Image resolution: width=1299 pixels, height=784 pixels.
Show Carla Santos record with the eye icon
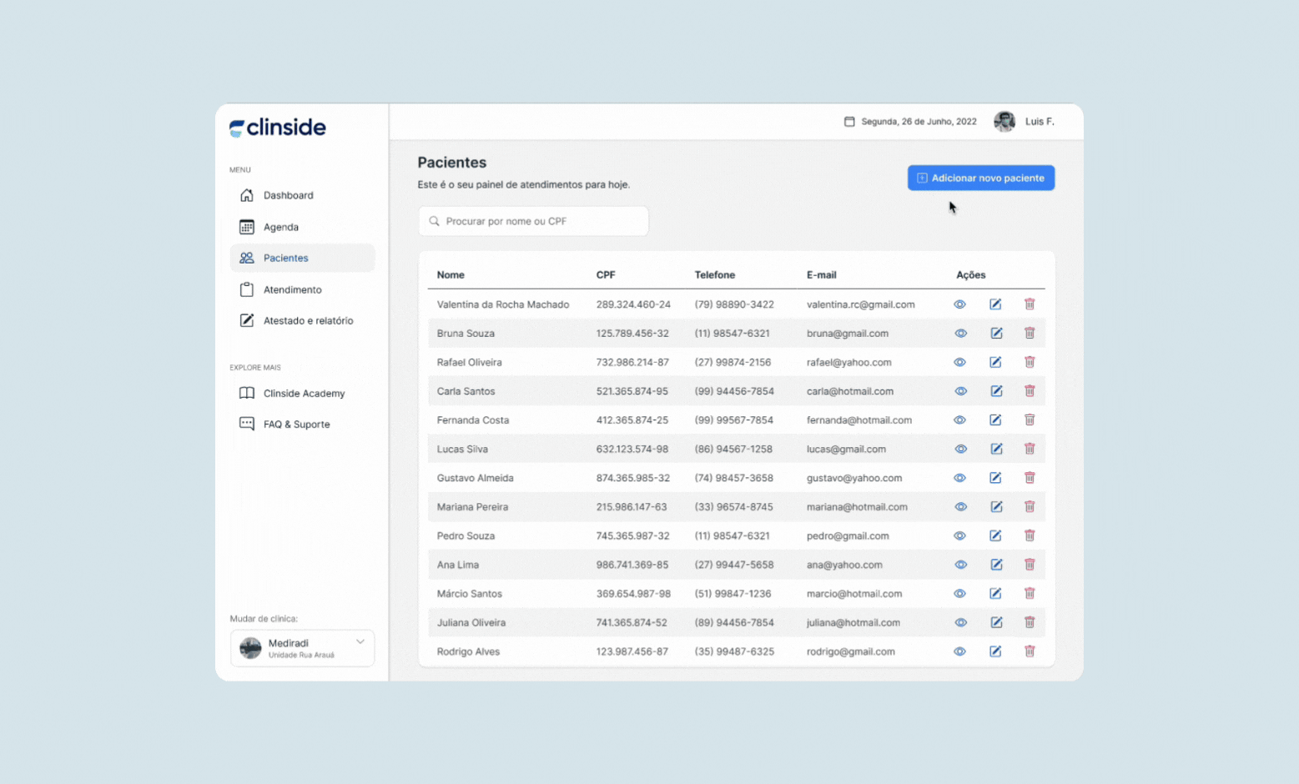click(x=959, y=390)
